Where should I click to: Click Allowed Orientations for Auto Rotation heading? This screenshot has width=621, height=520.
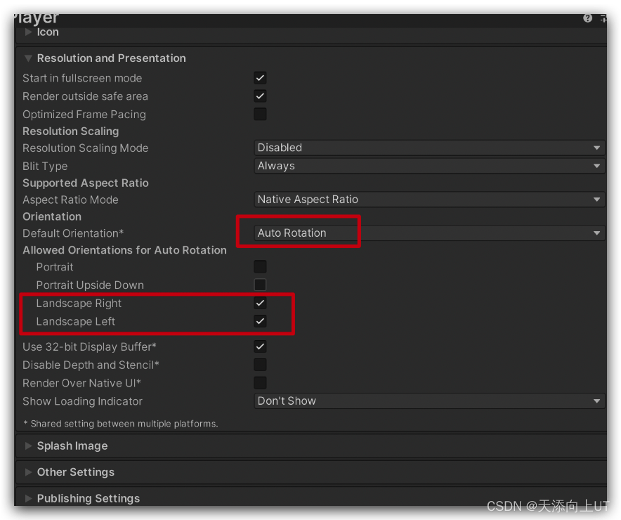click(124, 250)
